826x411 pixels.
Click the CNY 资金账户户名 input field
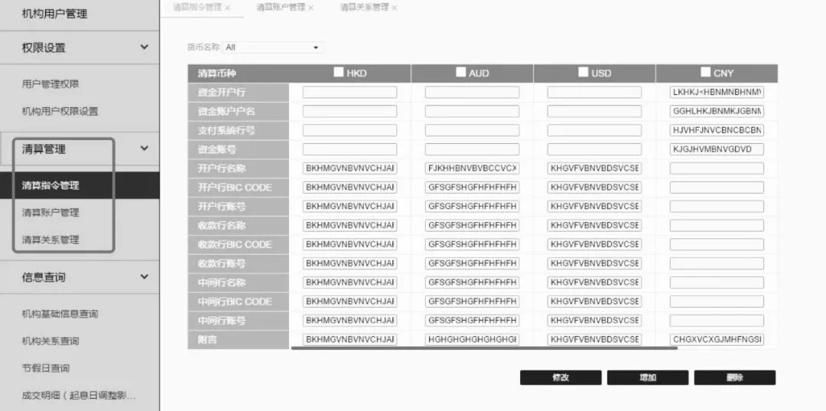[x=717, y=111]
